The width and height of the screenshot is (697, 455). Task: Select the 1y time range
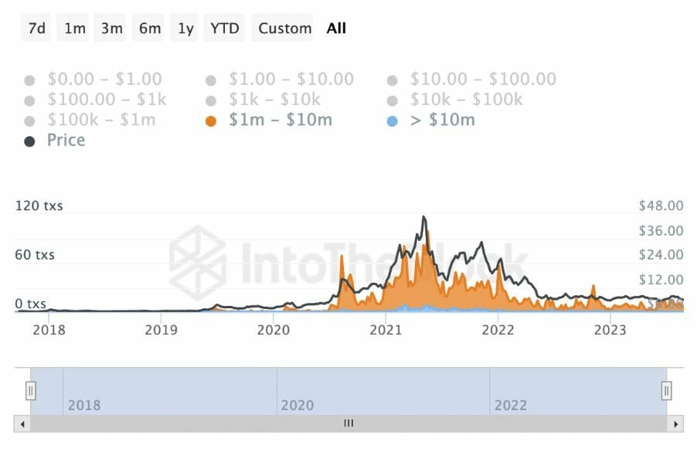tap(186, 29)
